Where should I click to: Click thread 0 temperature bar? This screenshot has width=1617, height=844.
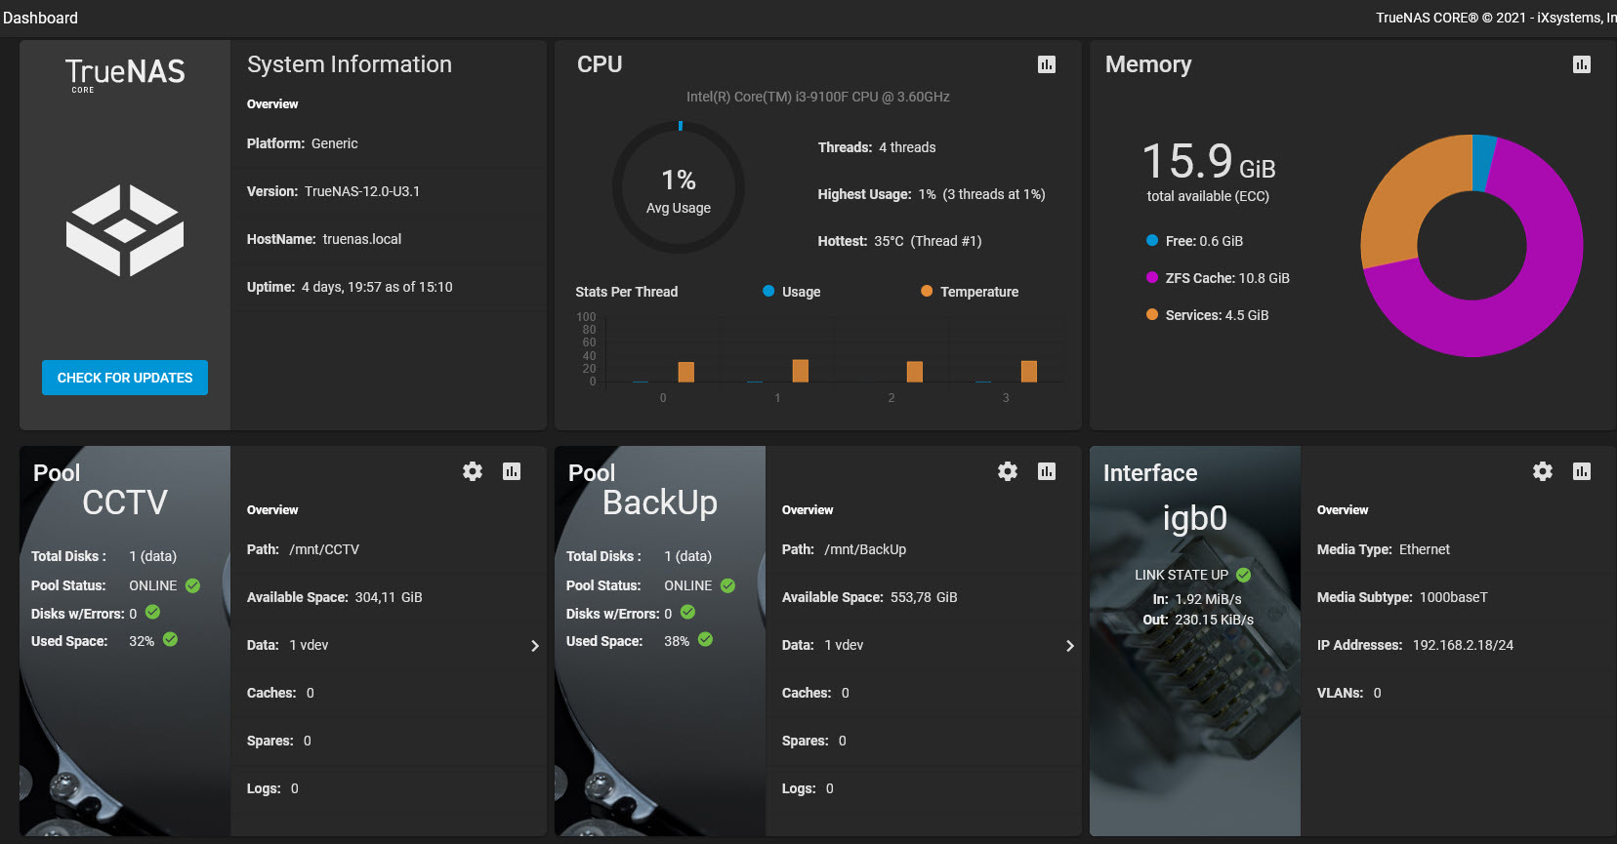point(686,372)
